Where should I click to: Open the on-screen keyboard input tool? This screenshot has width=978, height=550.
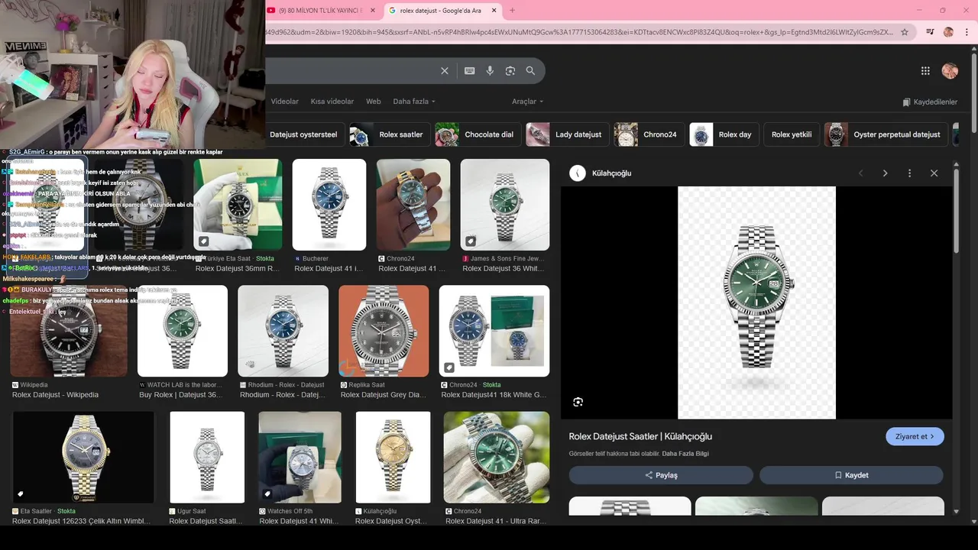470,71
